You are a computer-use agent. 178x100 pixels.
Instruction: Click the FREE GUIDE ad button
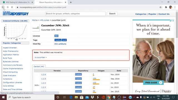(153, 82)
